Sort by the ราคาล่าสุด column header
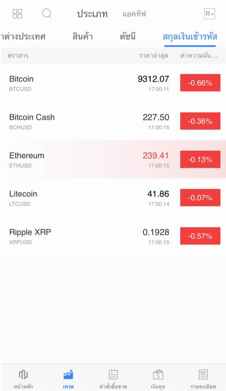The image size is (226, 391). coord(154,55)
